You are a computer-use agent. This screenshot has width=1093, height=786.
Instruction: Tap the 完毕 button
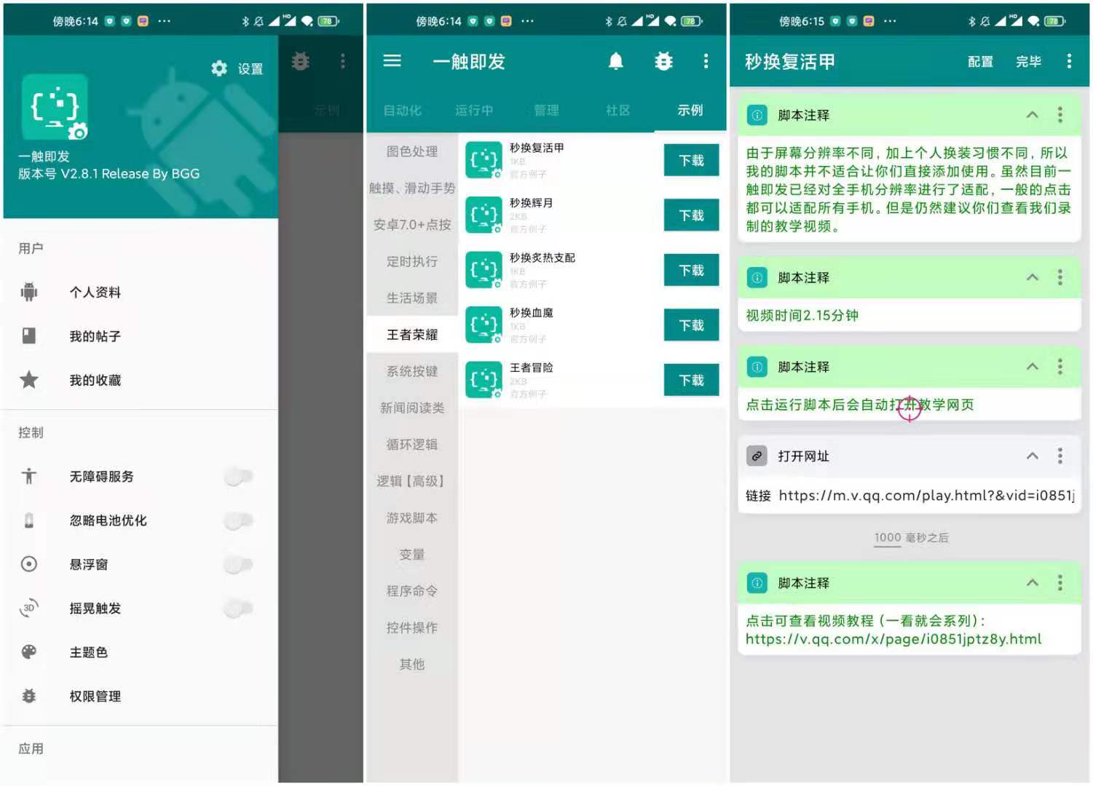[1028, 62]
